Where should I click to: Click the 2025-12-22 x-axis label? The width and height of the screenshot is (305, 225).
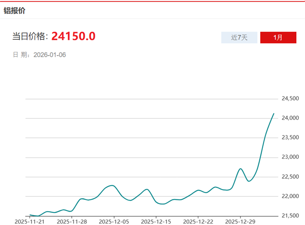[x=198, y=221]
